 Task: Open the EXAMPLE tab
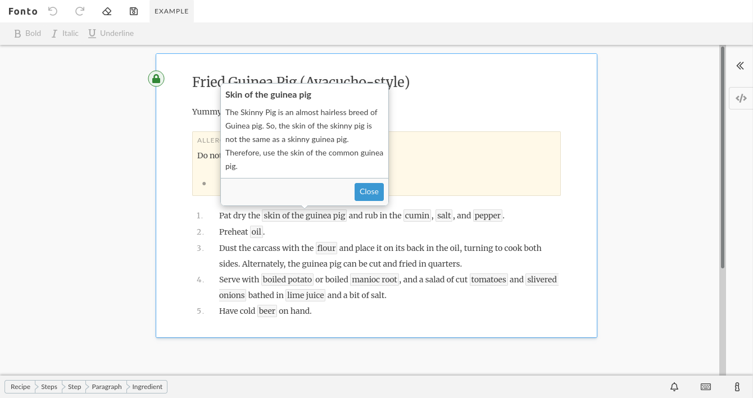[x=171, y=11]
